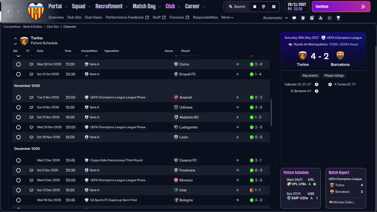Click the shirt icon shortcut
The image size is (377, 212).
click(303, 18)
